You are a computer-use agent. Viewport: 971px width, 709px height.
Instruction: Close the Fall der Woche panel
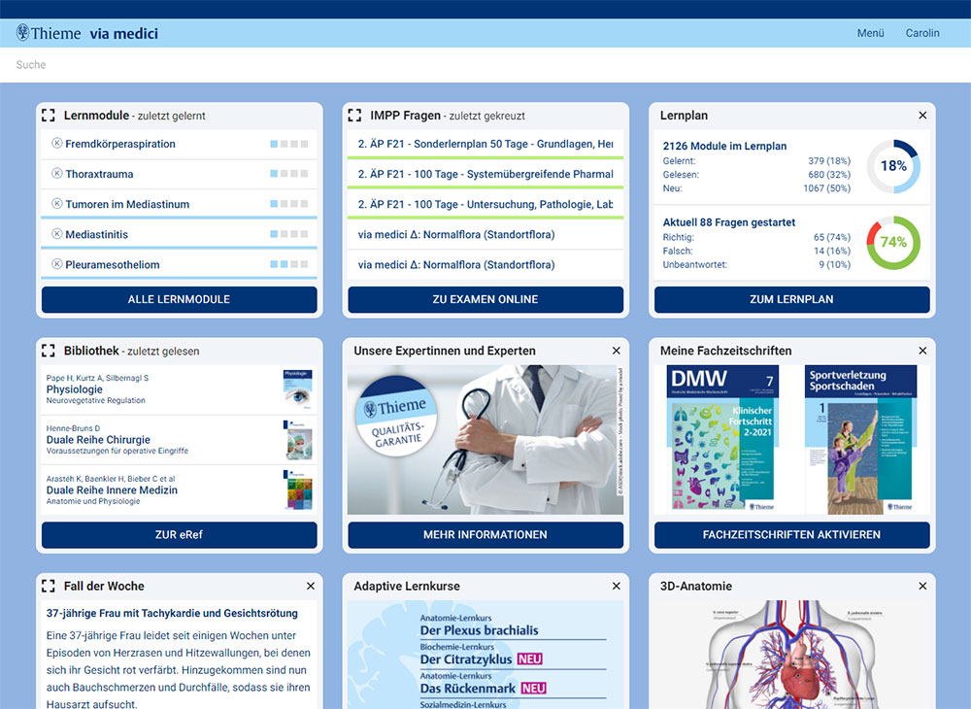pyautogui.click(x=311, y=586)
